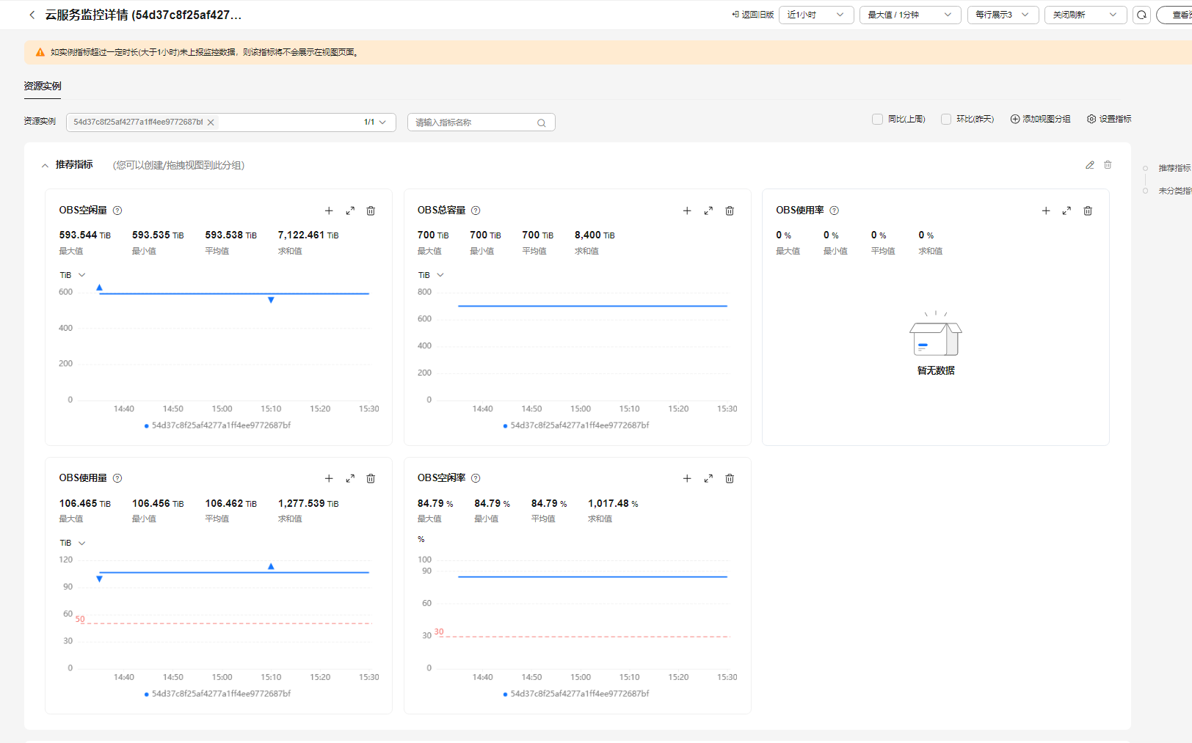This screenshot has height=743, width=1192.
Task: Collapse the 推荐指标 group section
Action: point(46,166)
